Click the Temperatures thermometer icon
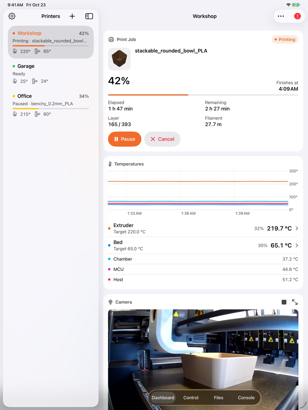 click(110, 164)
